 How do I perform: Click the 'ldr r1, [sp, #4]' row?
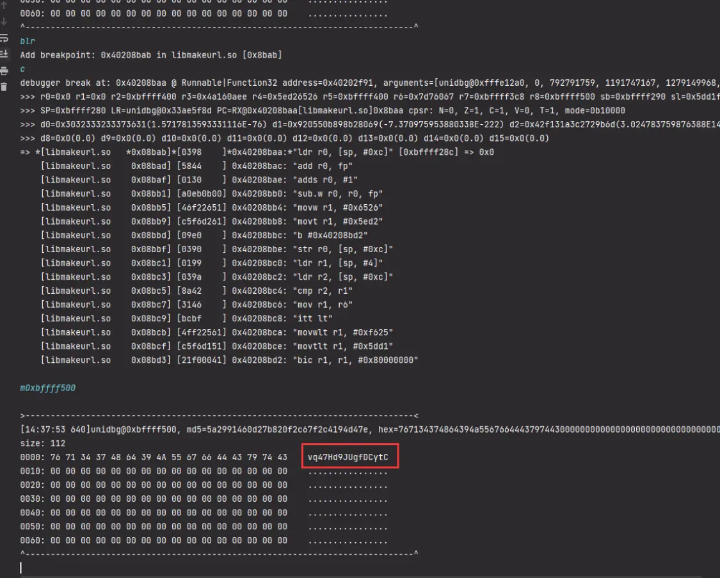[212, 263]
